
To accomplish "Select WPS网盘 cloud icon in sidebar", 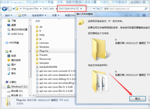I will [7, 43].
